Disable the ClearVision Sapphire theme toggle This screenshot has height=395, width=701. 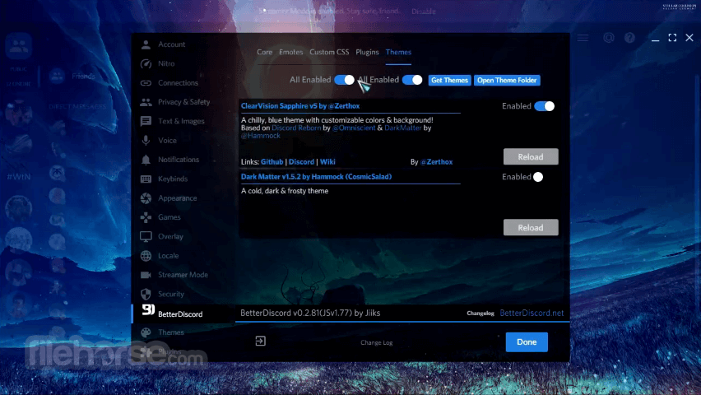[545, 106]
